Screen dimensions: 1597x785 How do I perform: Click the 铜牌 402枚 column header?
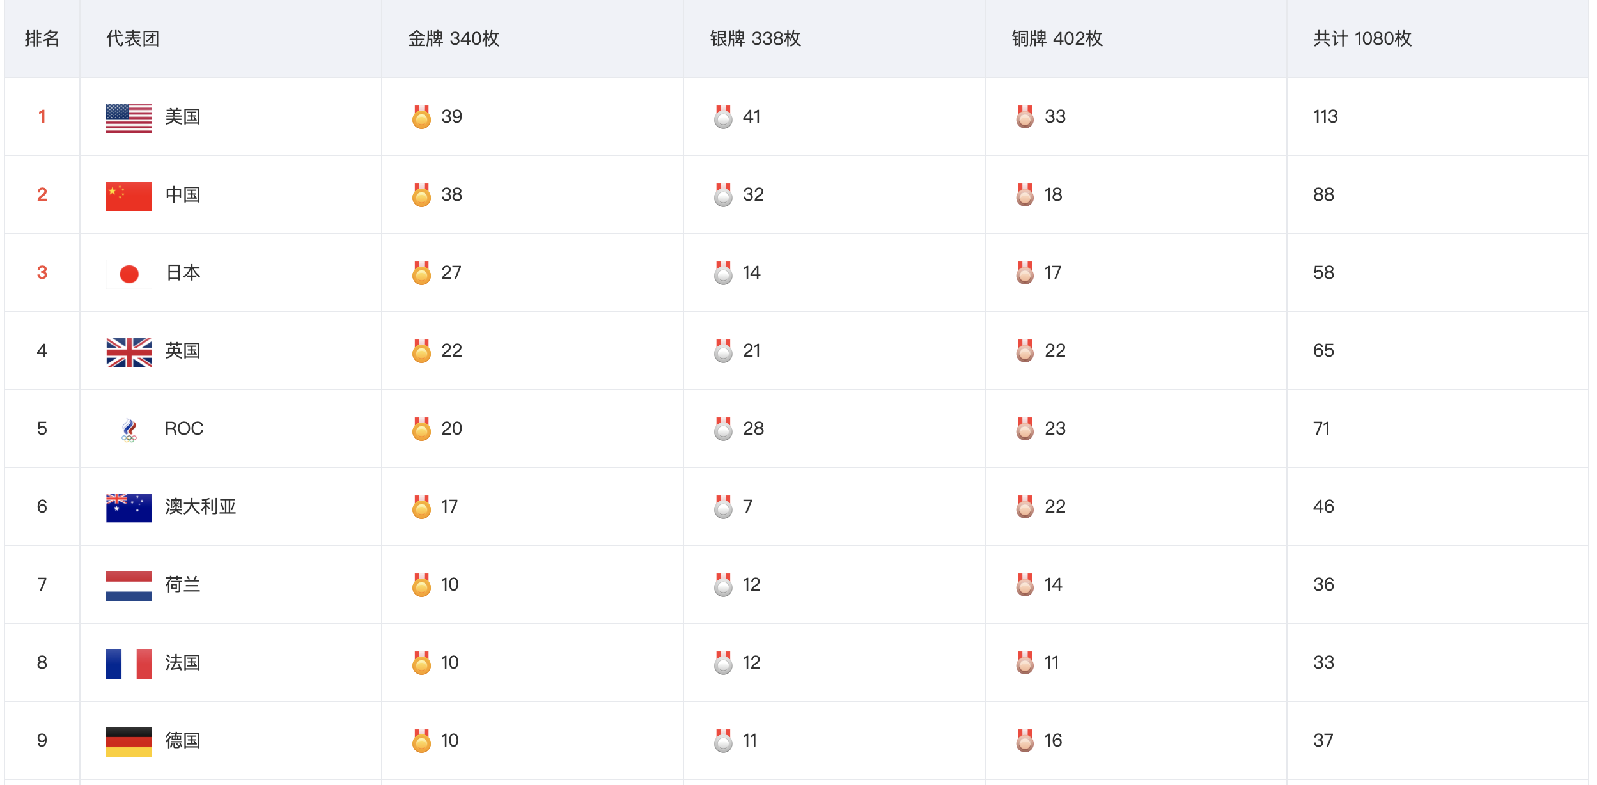(1057, 38)
